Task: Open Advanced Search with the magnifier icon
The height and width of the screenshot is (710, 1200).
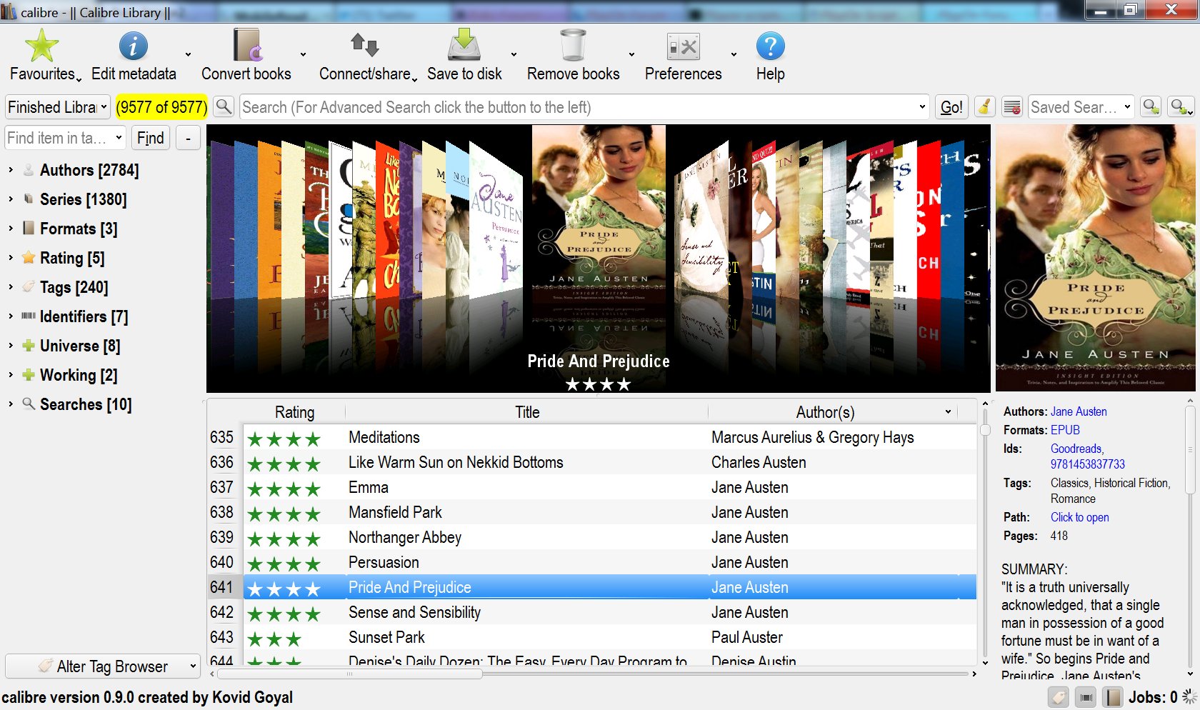Action: point(224,107)
